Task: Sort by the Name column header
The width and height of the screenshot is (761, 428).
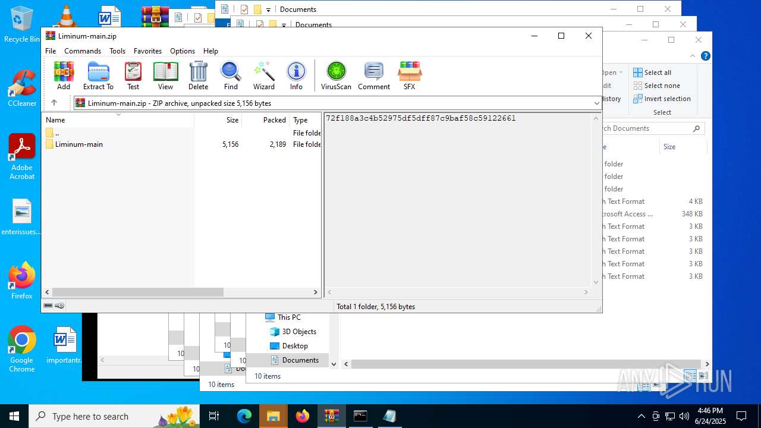Action: tap(118, 119)
